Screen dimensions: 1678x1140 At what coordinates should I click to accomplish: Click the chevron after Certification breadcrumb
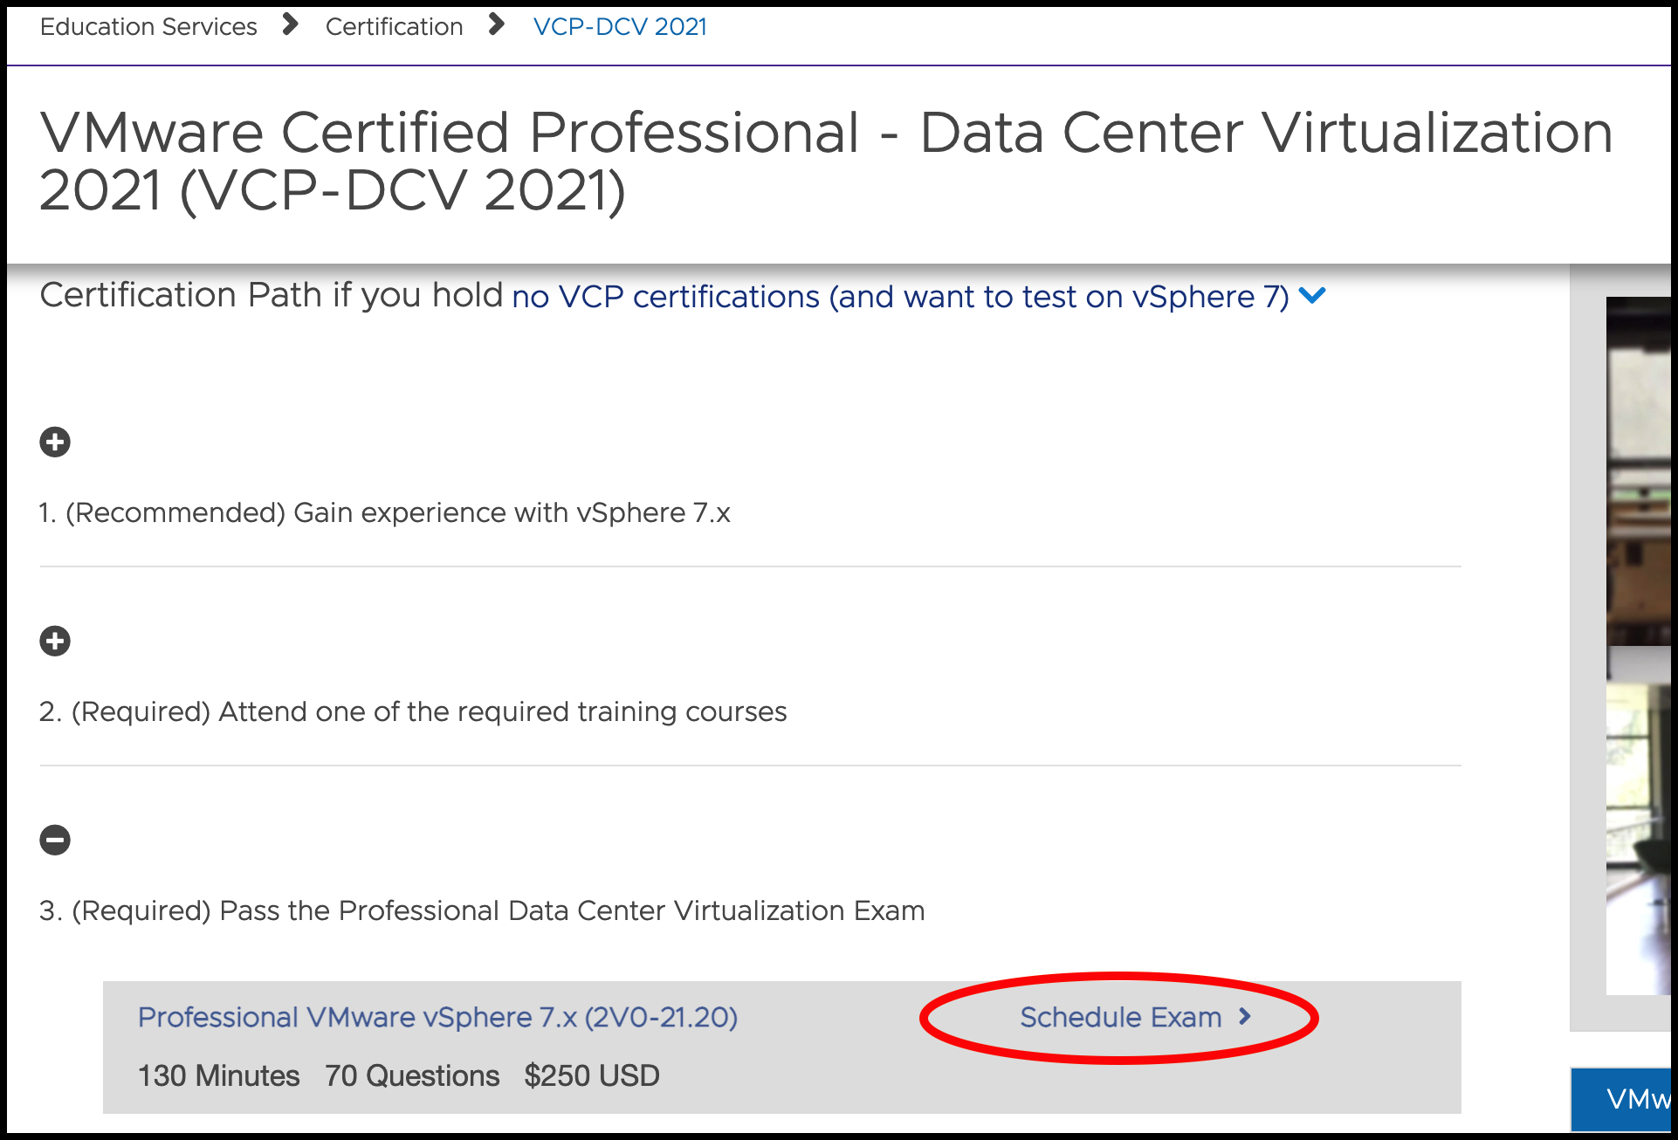(495, 25)
